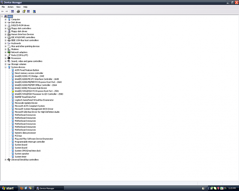Viewport: 239px width, 191px height.
Task: Select Intel(R) 82801FB/FBM SMBus Controller - 266A
Action: pyautogui.click(x=36, y=85)
